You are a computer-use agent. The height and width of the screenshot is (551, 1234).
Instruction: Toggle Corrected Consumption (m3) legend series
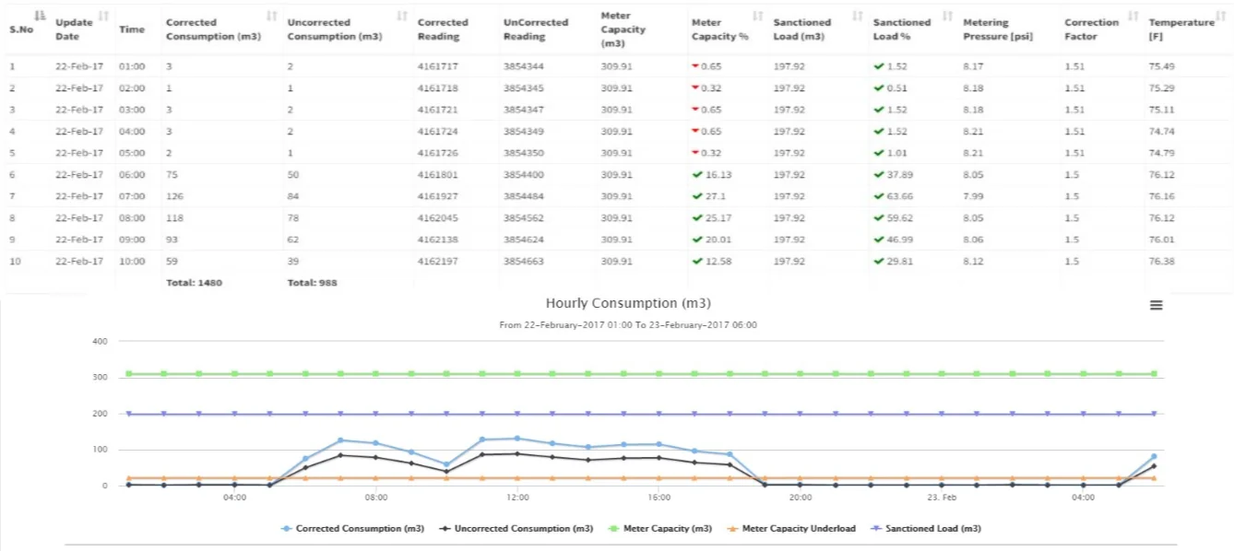(x=353, y=529)
